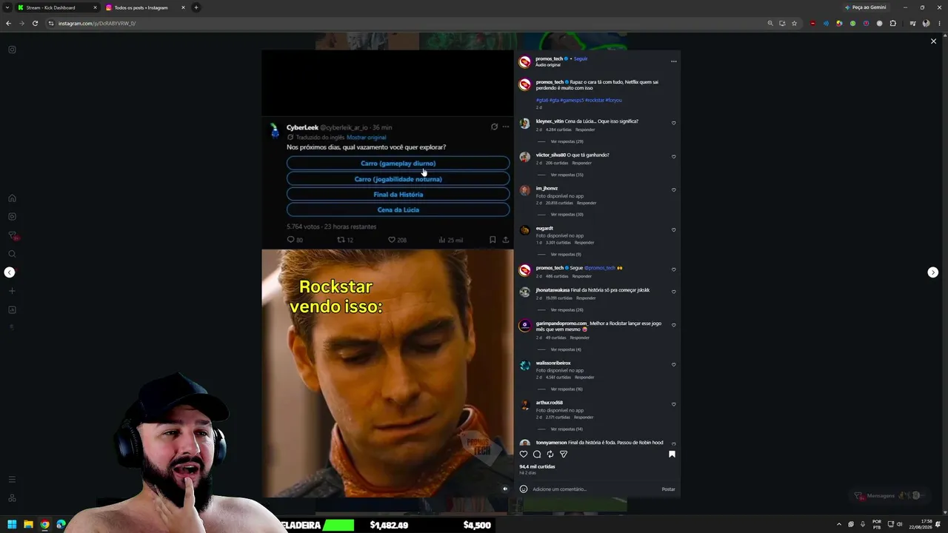Like walissonribeirox's comment with the heart

click(x=673, y=365)
